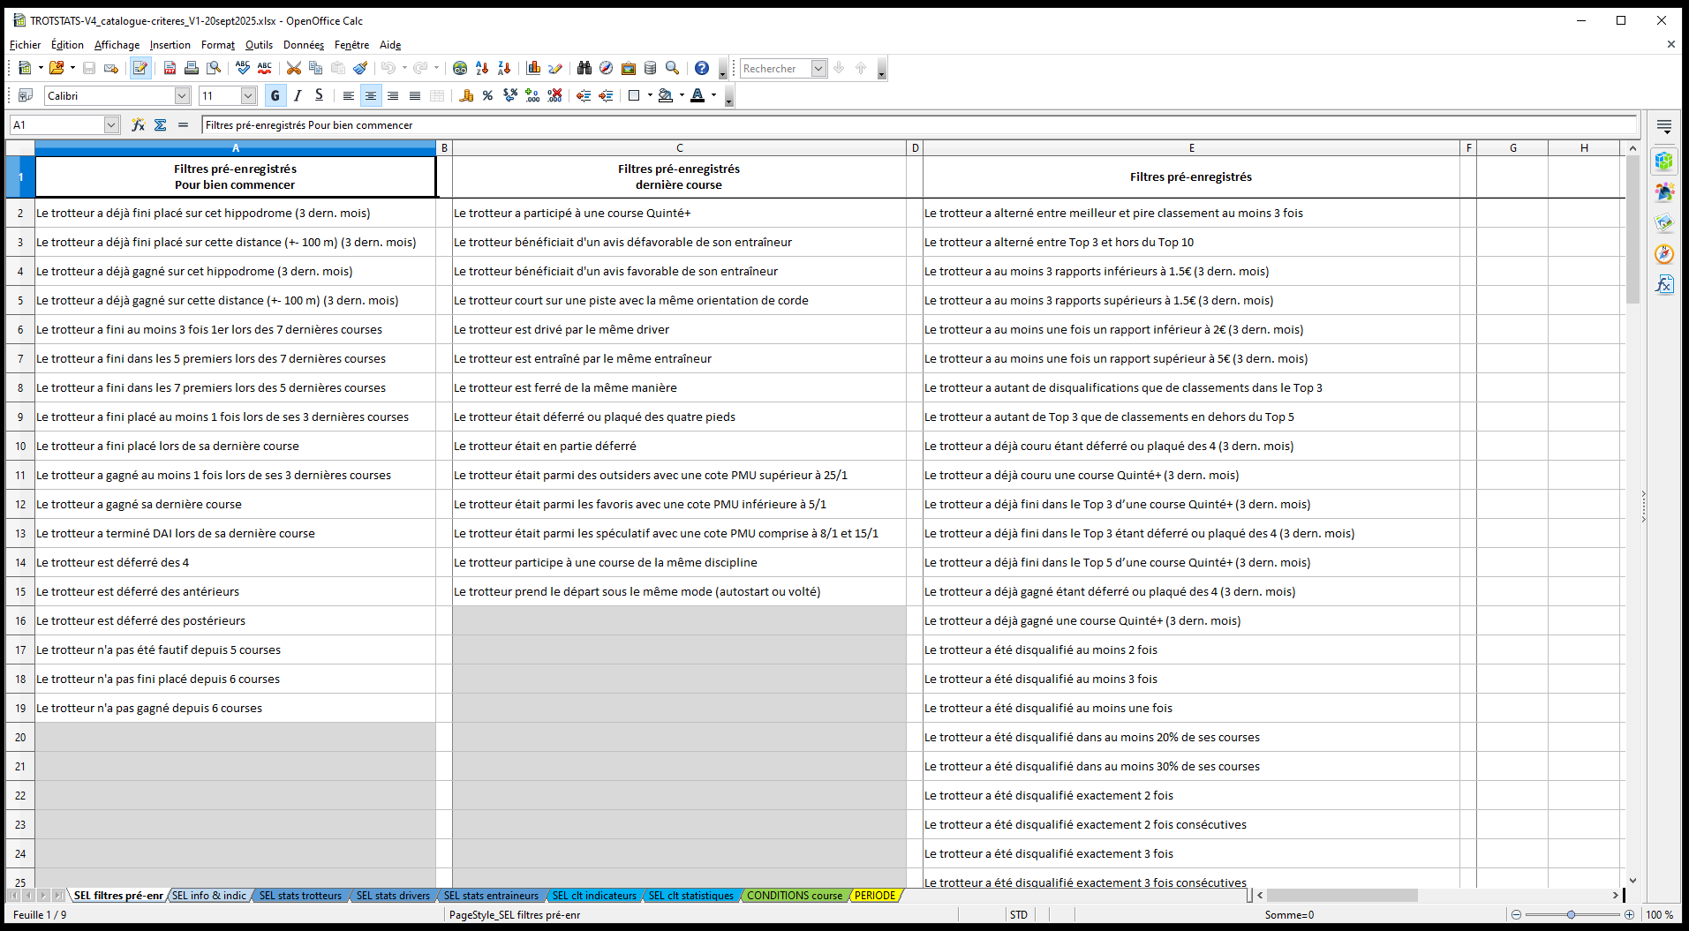
Task: Toggle italic formatting
Action: [298, 95]
